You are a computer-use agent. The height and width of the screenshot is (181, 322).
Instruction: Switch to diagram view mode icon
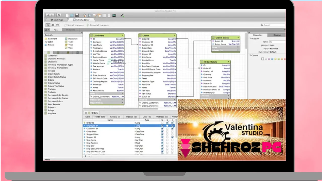click(x=48, y=25)
